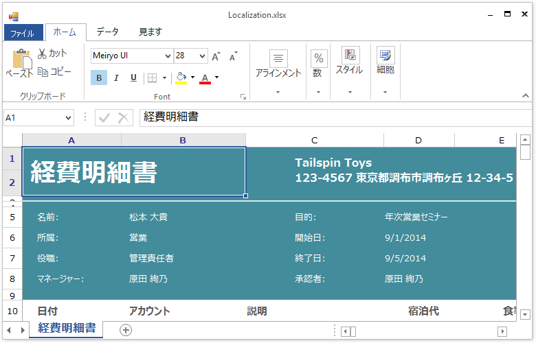Toggle Underline formatting
Viewport: 536px width, 343px height.
pyautogui.click(x=133, y=78)
